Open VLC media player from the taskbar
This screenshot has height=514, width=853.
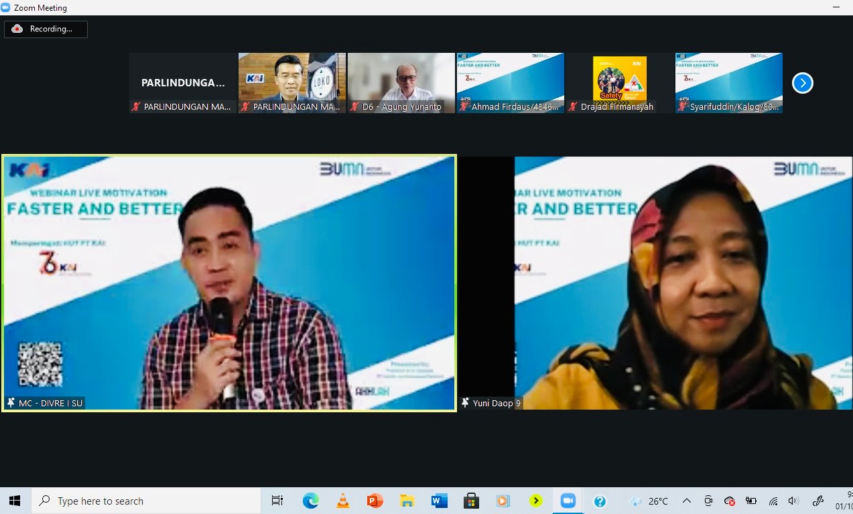coord(342,501)
